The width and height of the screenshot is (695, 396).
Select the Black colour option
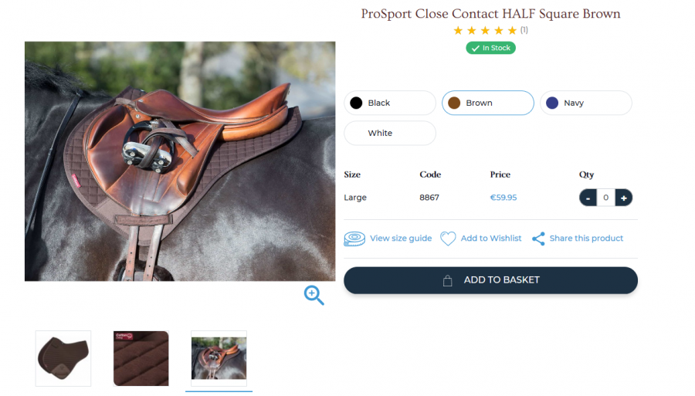(390, 103)
